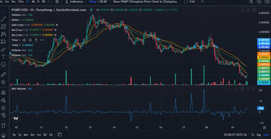271x139 pixels.
Task: Select the 1h timeframe
Action: click(x=28, y=2)
